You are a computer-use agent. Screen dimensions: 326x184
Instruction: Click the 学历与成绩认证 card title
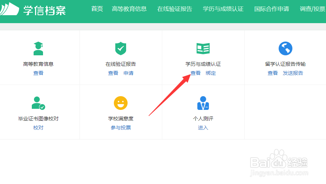coord(203,64)
